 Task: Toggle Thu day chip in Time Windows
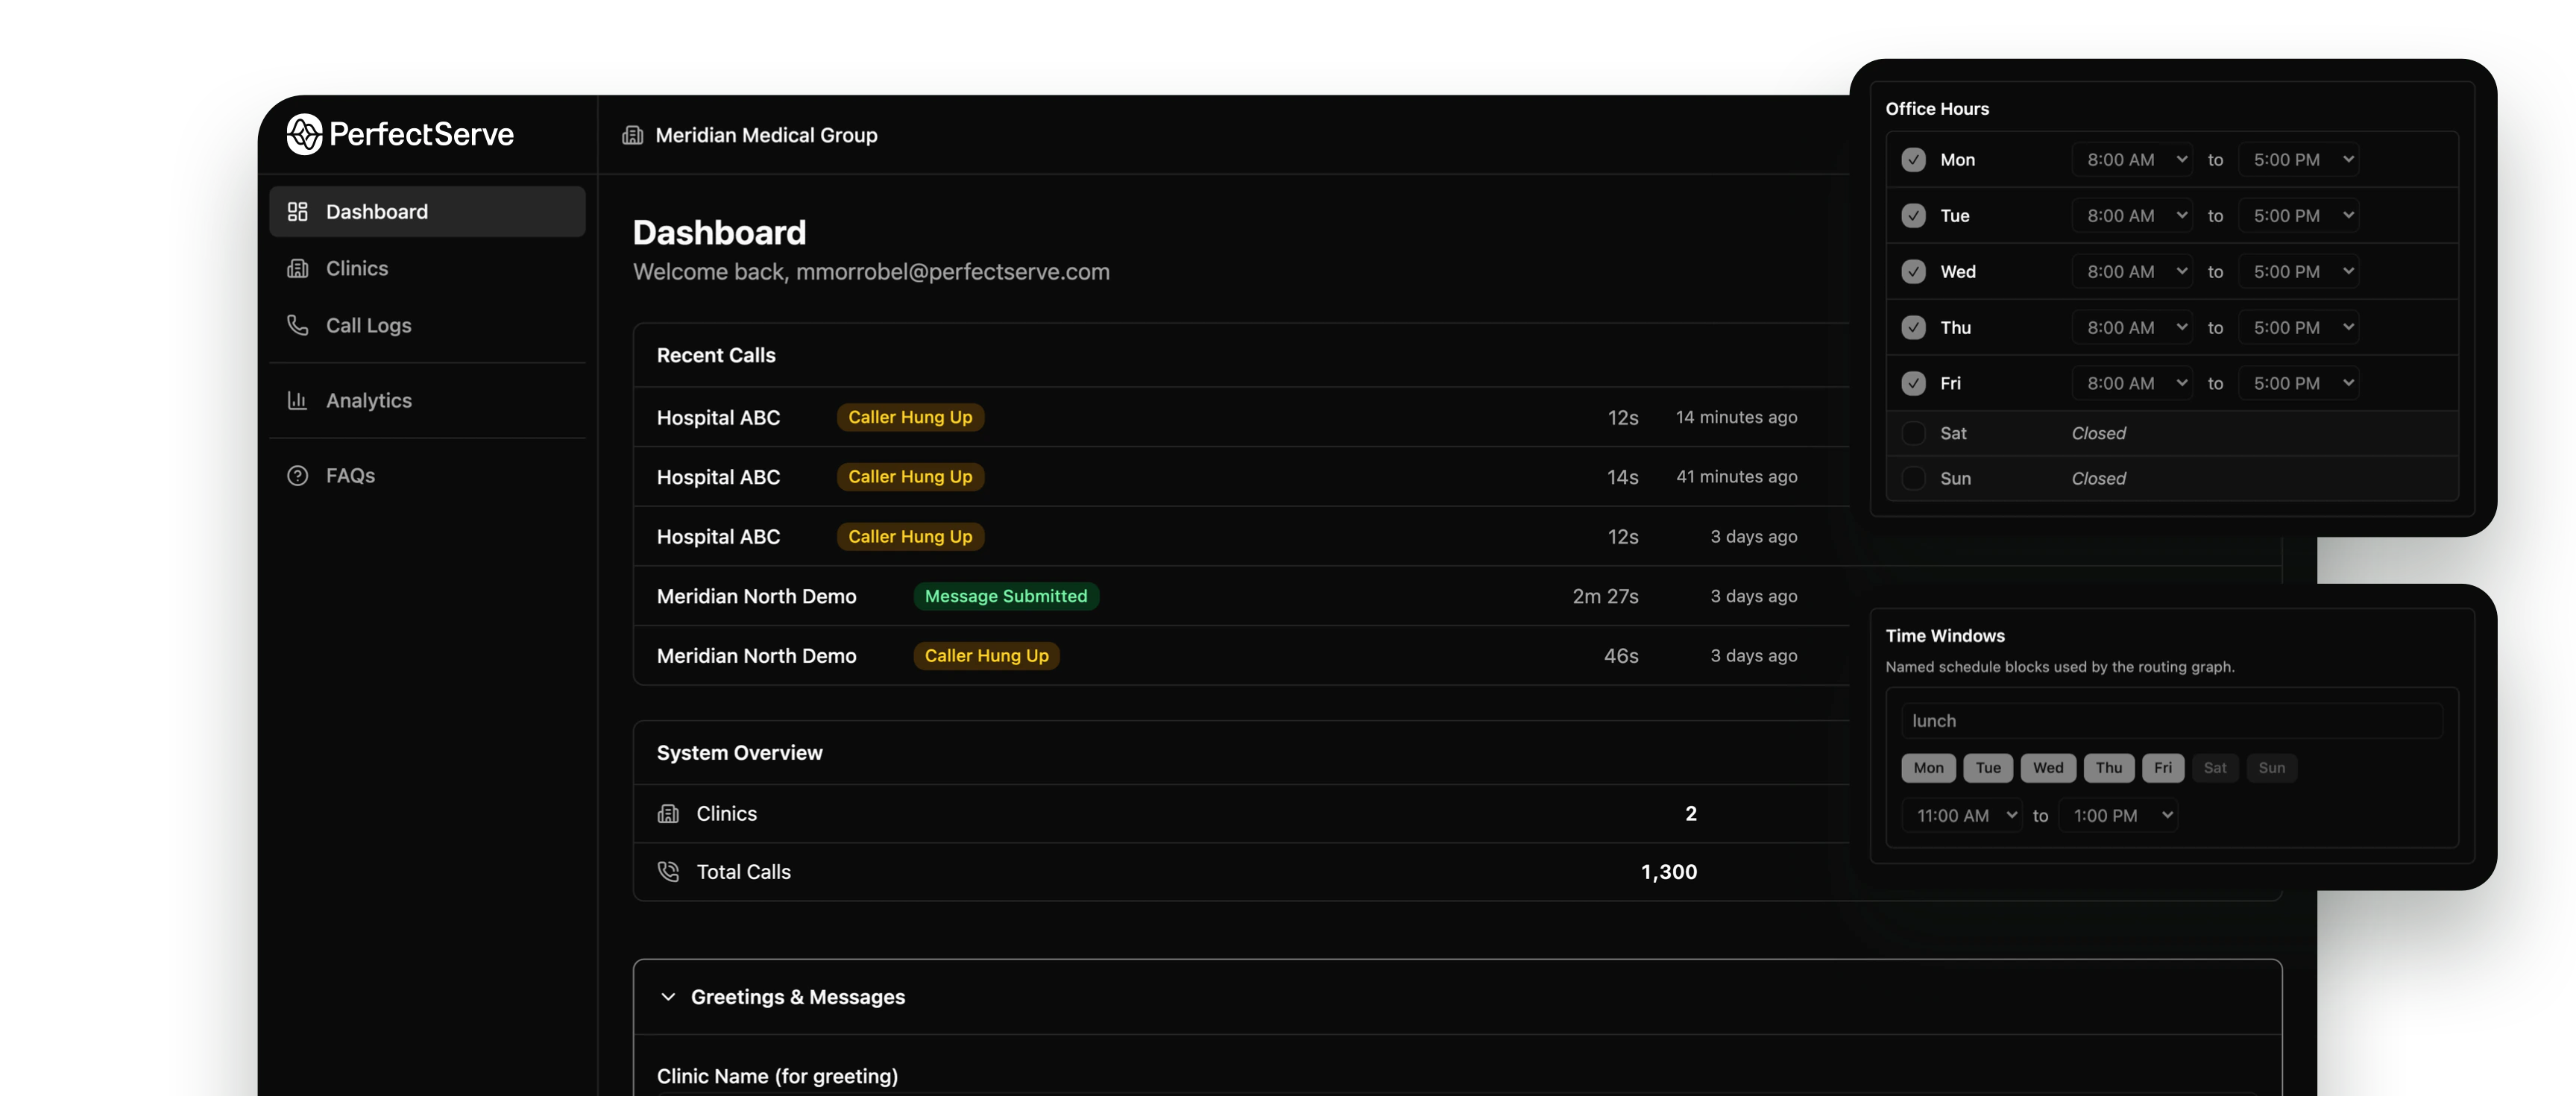(2108, 768)
